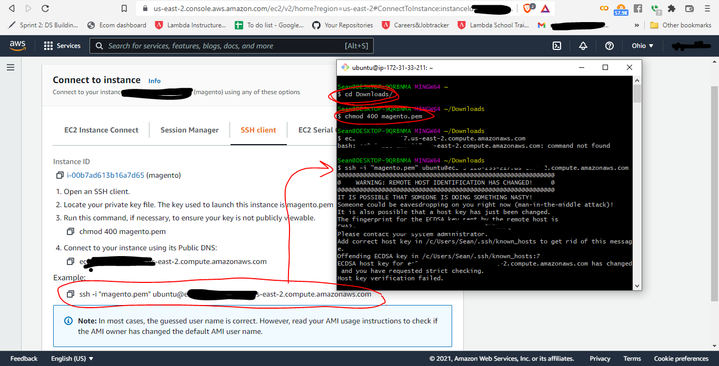
Task: Switch to the EC2 Serial Console tab
Action: [x=316, y=130]
